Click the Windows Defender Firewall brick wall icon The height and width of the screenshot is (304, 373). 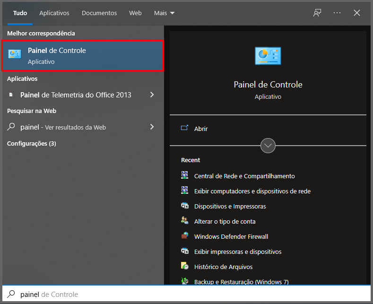click(185, 235)
